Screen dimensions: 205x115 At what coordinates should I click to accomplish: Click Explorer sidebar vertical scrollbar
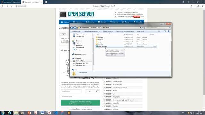(93, 52)
